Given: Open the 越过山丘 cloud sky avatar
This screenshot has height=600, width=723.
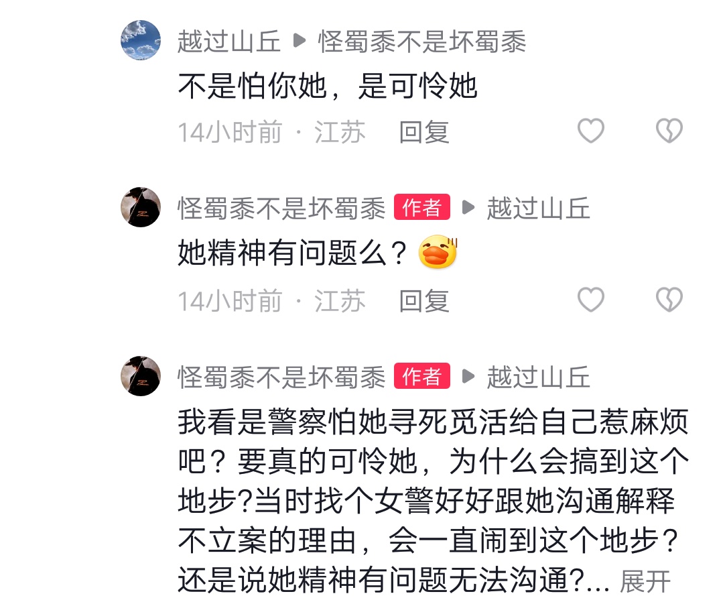Looking at the screenshot, I should (141, 40).
